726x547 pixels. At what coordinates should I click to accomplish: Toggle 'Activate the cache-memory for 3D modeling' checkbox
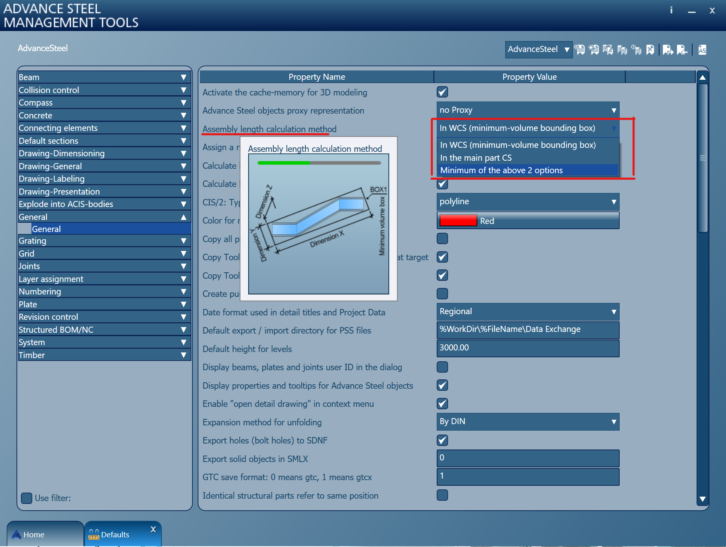point(442,92)
